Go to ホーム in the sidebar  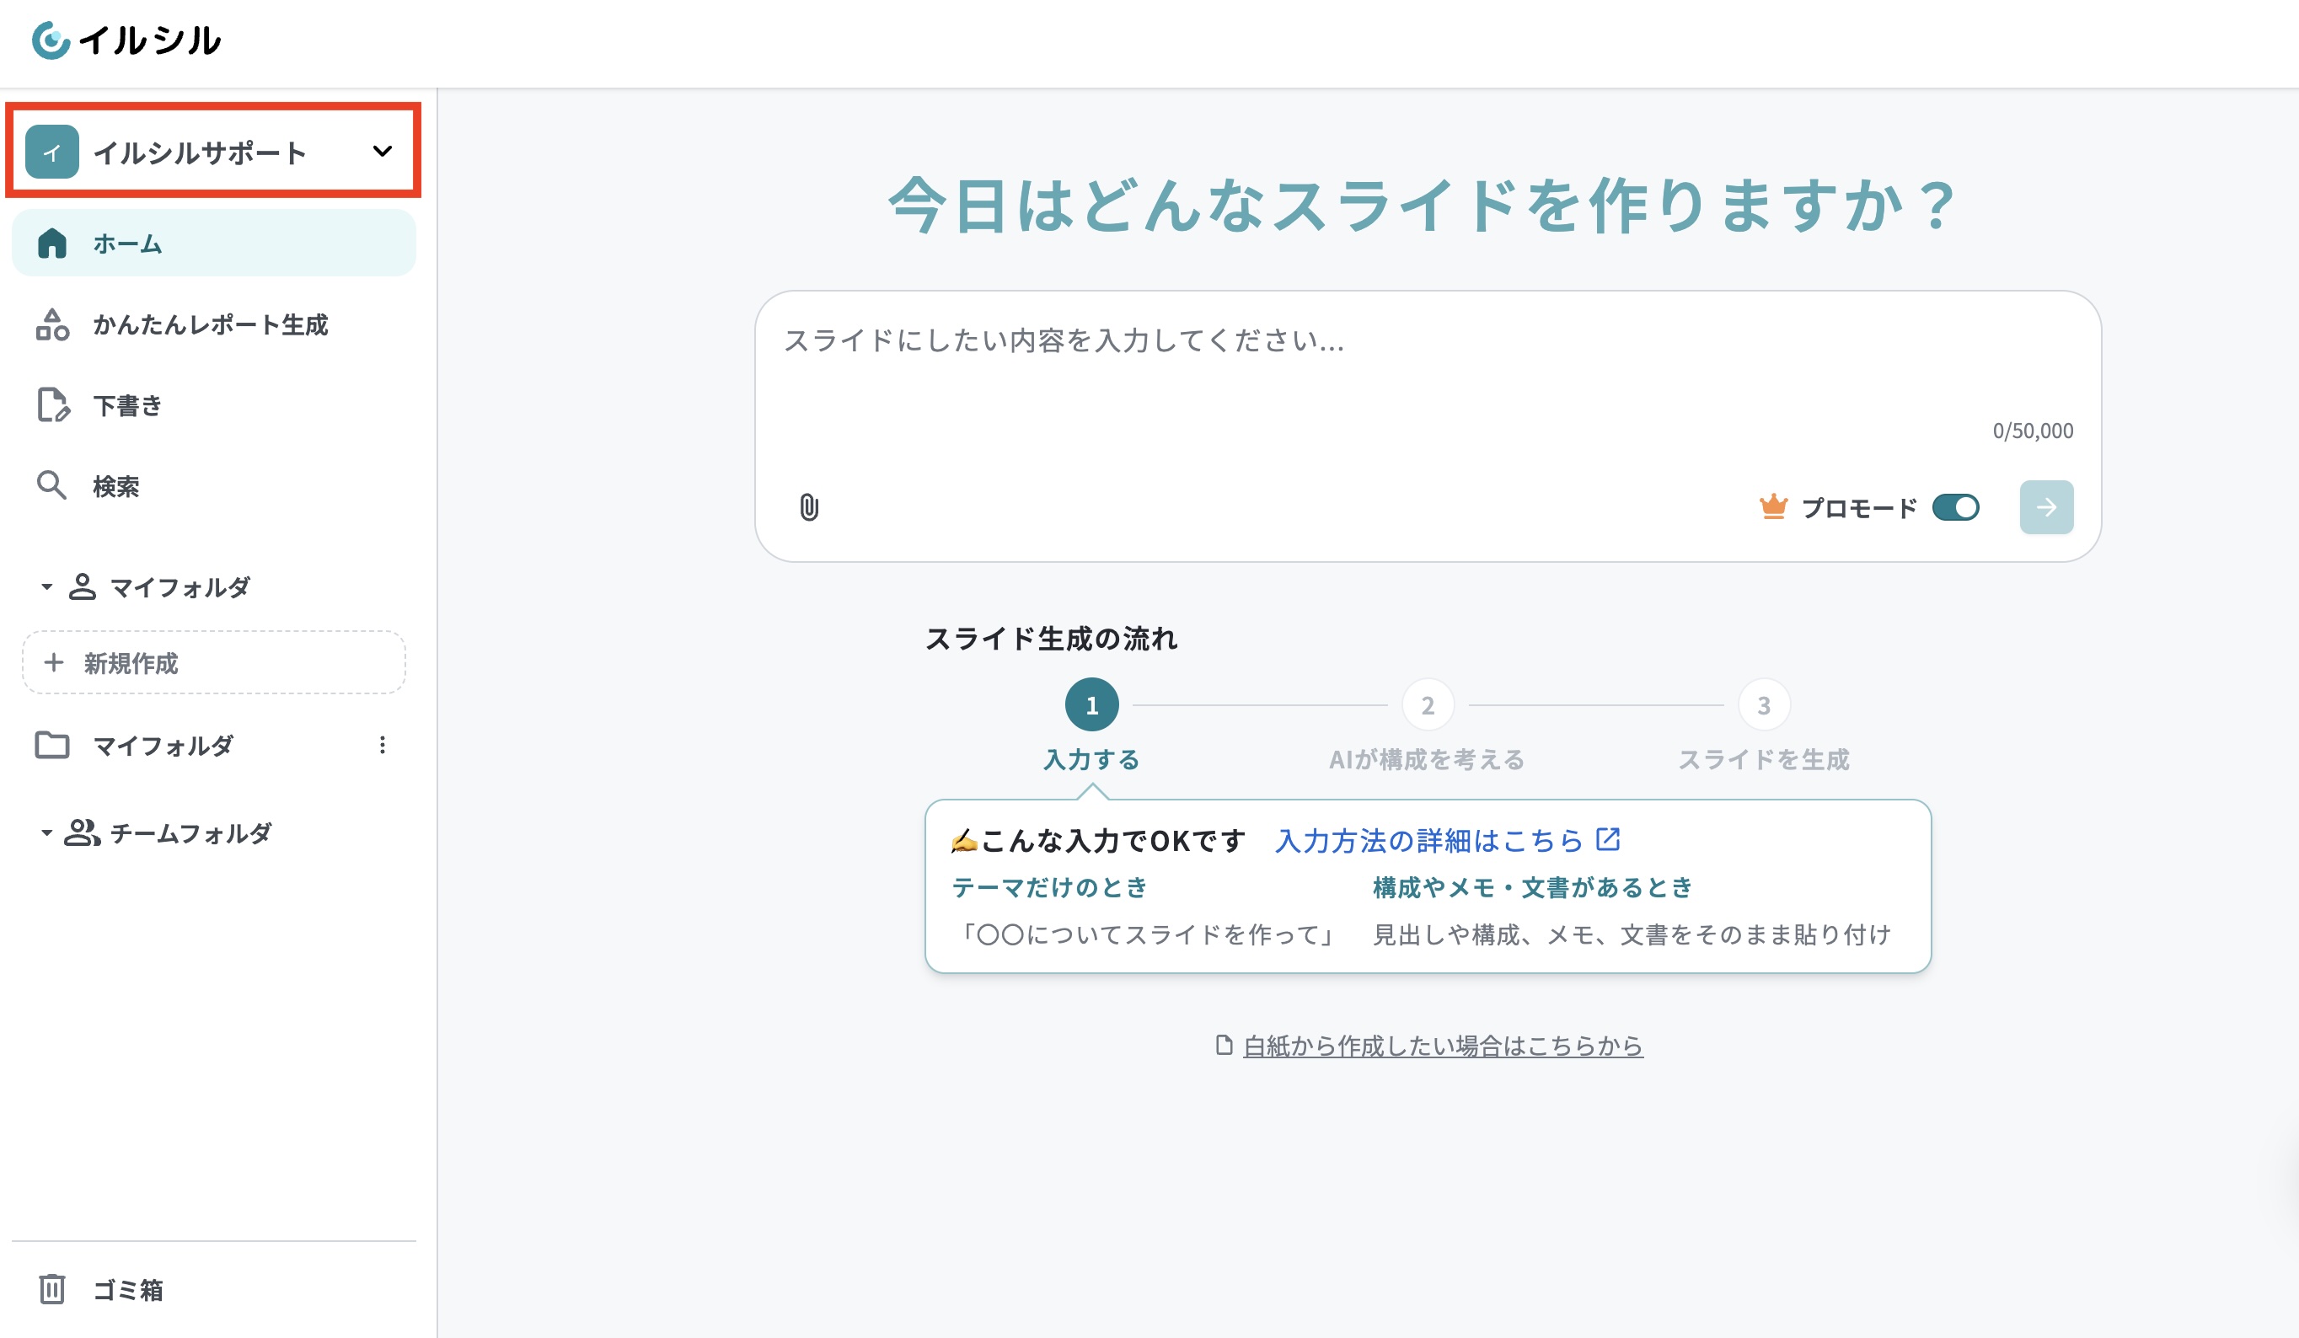click(213, 244)
